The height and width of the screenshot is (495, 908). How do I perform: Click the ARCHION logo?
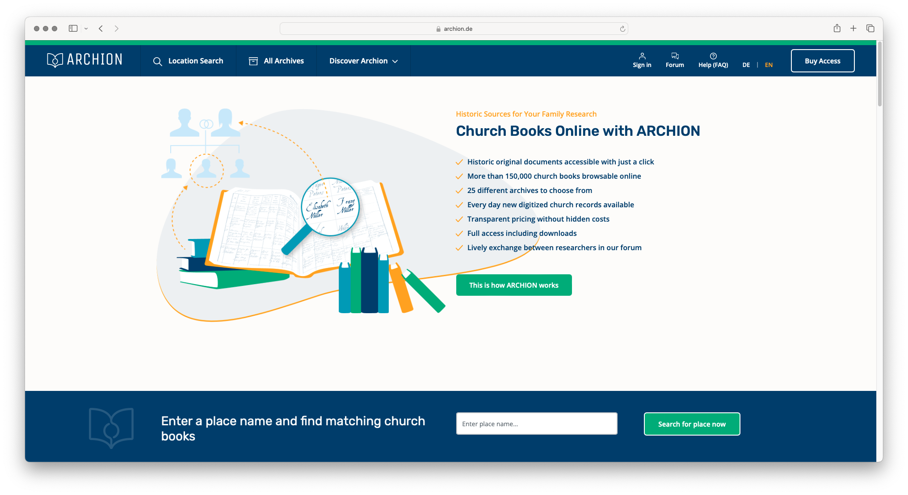pos(84,60)
